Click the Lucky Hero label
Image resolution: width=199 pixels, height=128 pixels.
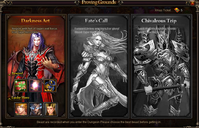click(x=20, y=98)
